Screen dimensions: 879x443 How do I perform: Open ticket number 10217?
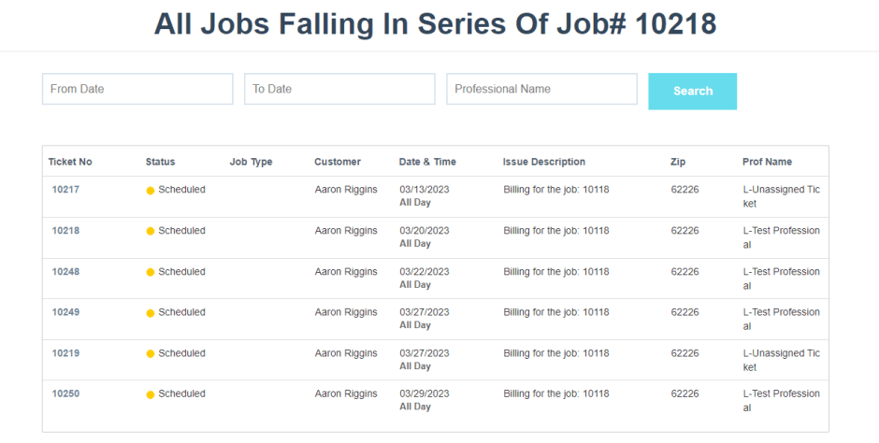[x=65, y=190]
